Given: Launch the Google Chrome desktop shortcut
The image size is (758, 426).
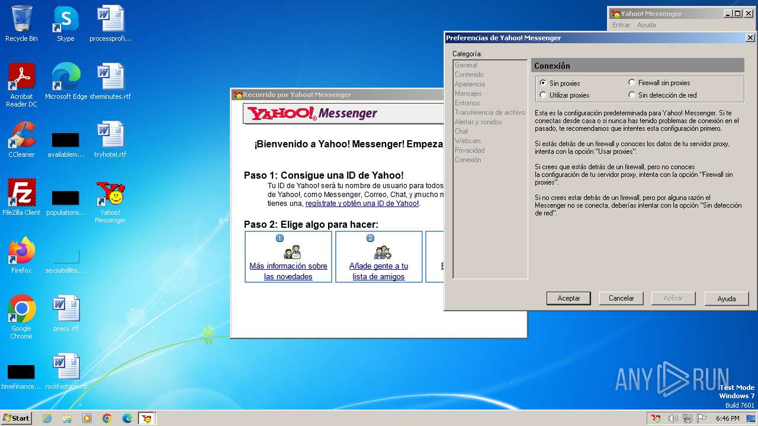Looking at the screenshot, I should pos(21,317).
